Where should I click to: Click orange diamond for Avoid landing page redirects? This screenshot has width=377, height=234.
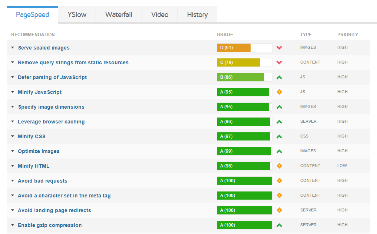coord(279,210)
